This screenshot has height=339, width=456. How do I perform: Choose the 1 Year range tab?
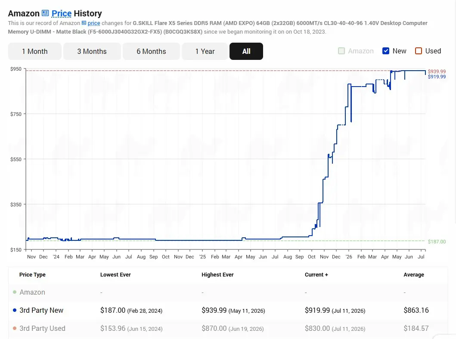coord(205,51)
